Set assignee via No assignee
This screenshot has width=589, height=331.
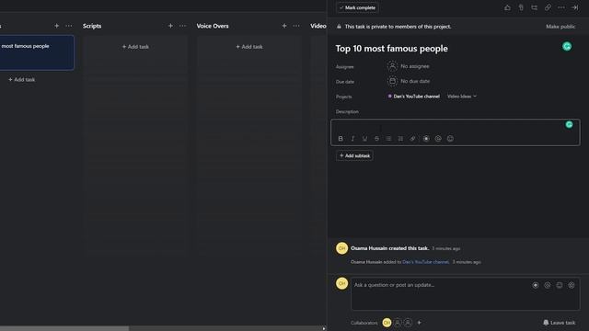(x=409, y=66)
